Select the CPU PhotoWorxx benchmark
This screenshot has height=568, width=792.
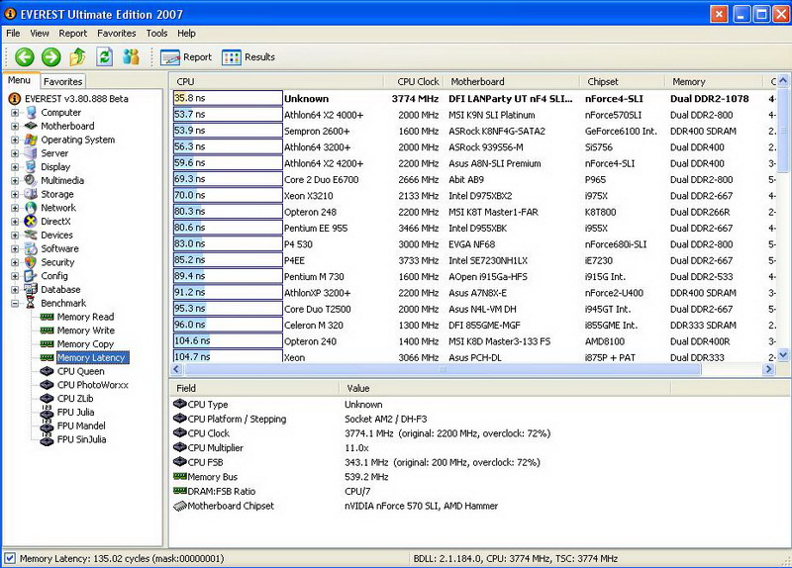pos(92,385)
